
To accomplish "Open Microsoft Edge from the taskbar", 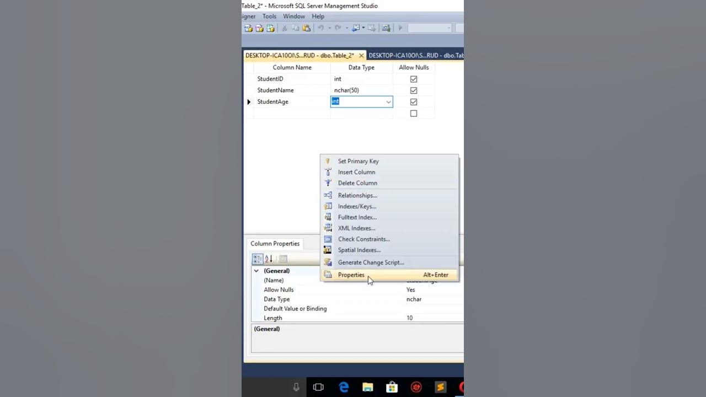I will coord(344,387).
